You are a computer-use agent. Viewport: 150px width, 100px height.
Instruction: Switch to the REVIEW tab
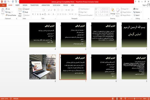[x=65, y=5]
